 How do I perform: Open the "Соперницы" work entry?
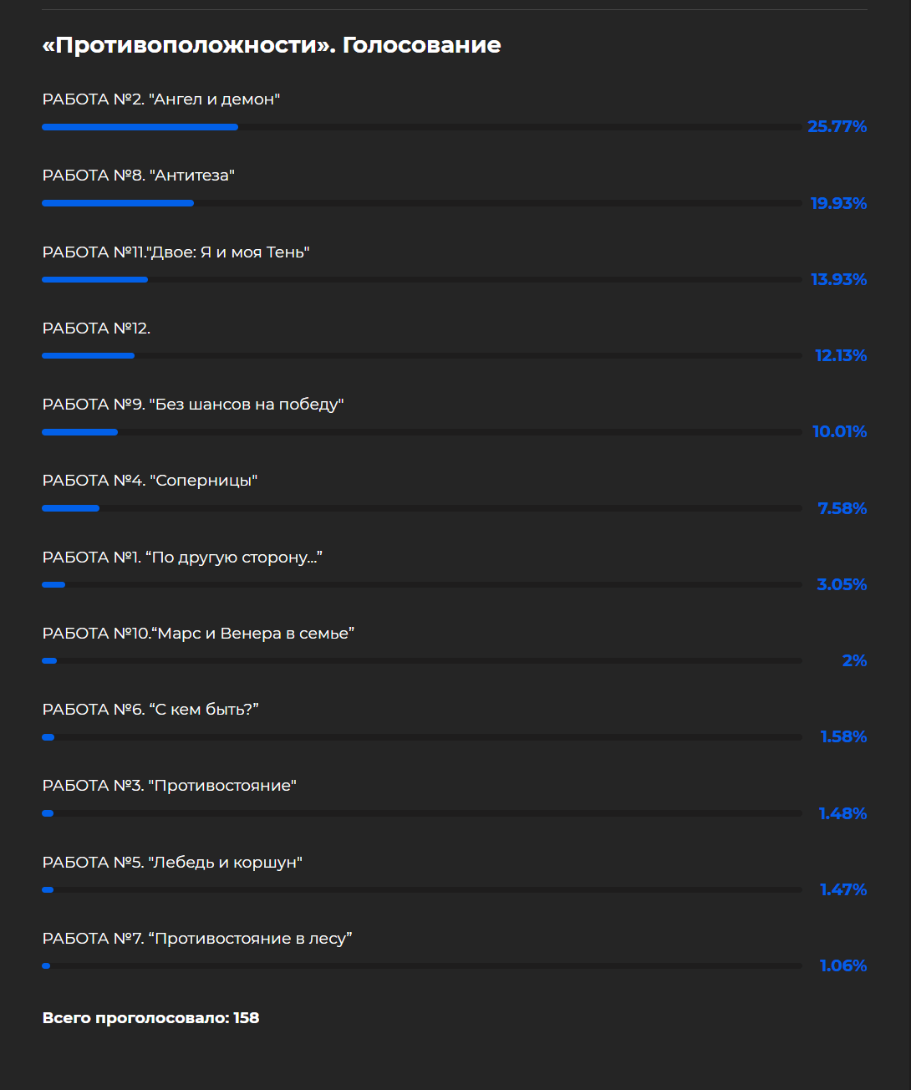150,481
